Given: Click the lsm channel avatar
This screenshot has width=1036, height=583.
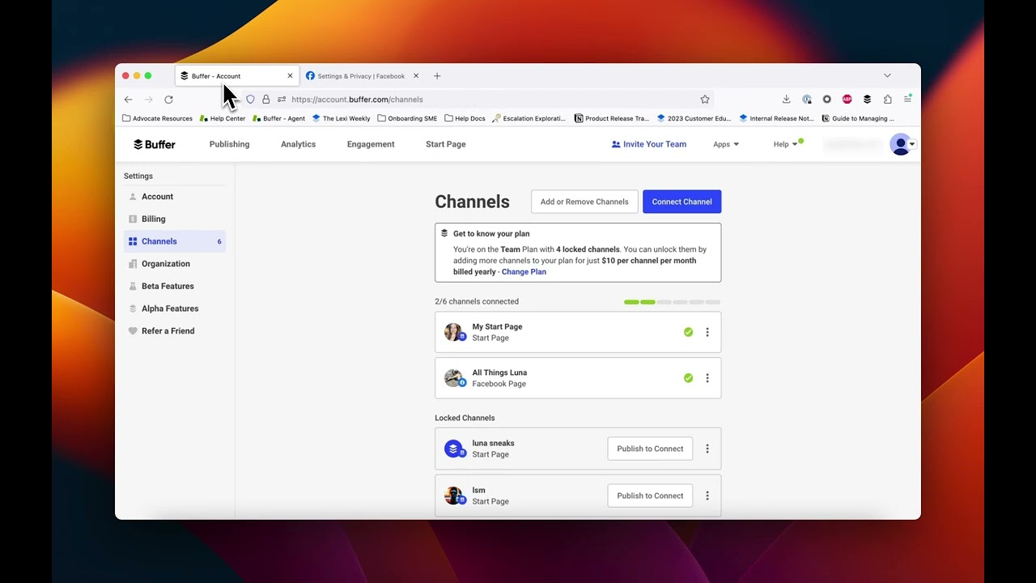Looking at the screenshot, I should pyautogui.click(x=453, y=496).
